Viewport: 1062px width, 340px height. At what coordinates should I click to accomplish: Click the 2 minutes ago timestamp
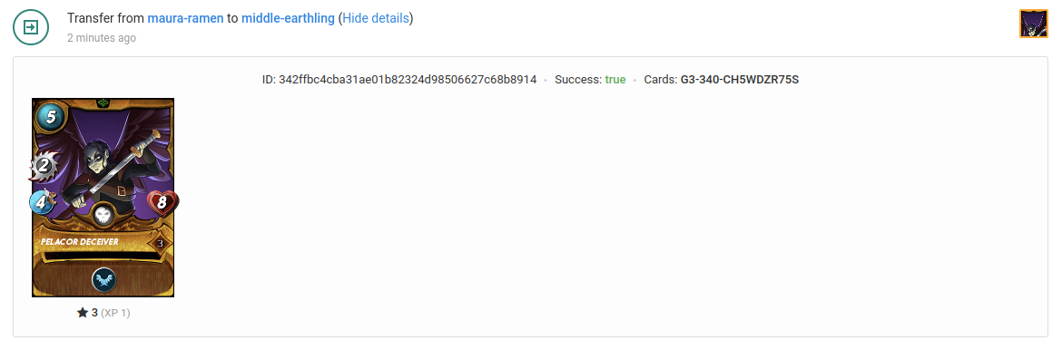pos(102,38)
